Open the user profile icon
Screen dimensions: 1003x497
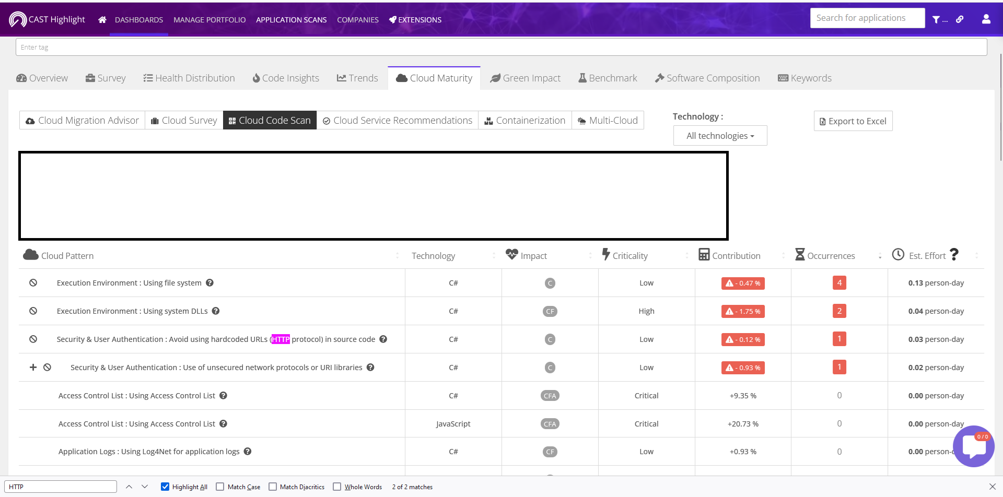[986, 19]
